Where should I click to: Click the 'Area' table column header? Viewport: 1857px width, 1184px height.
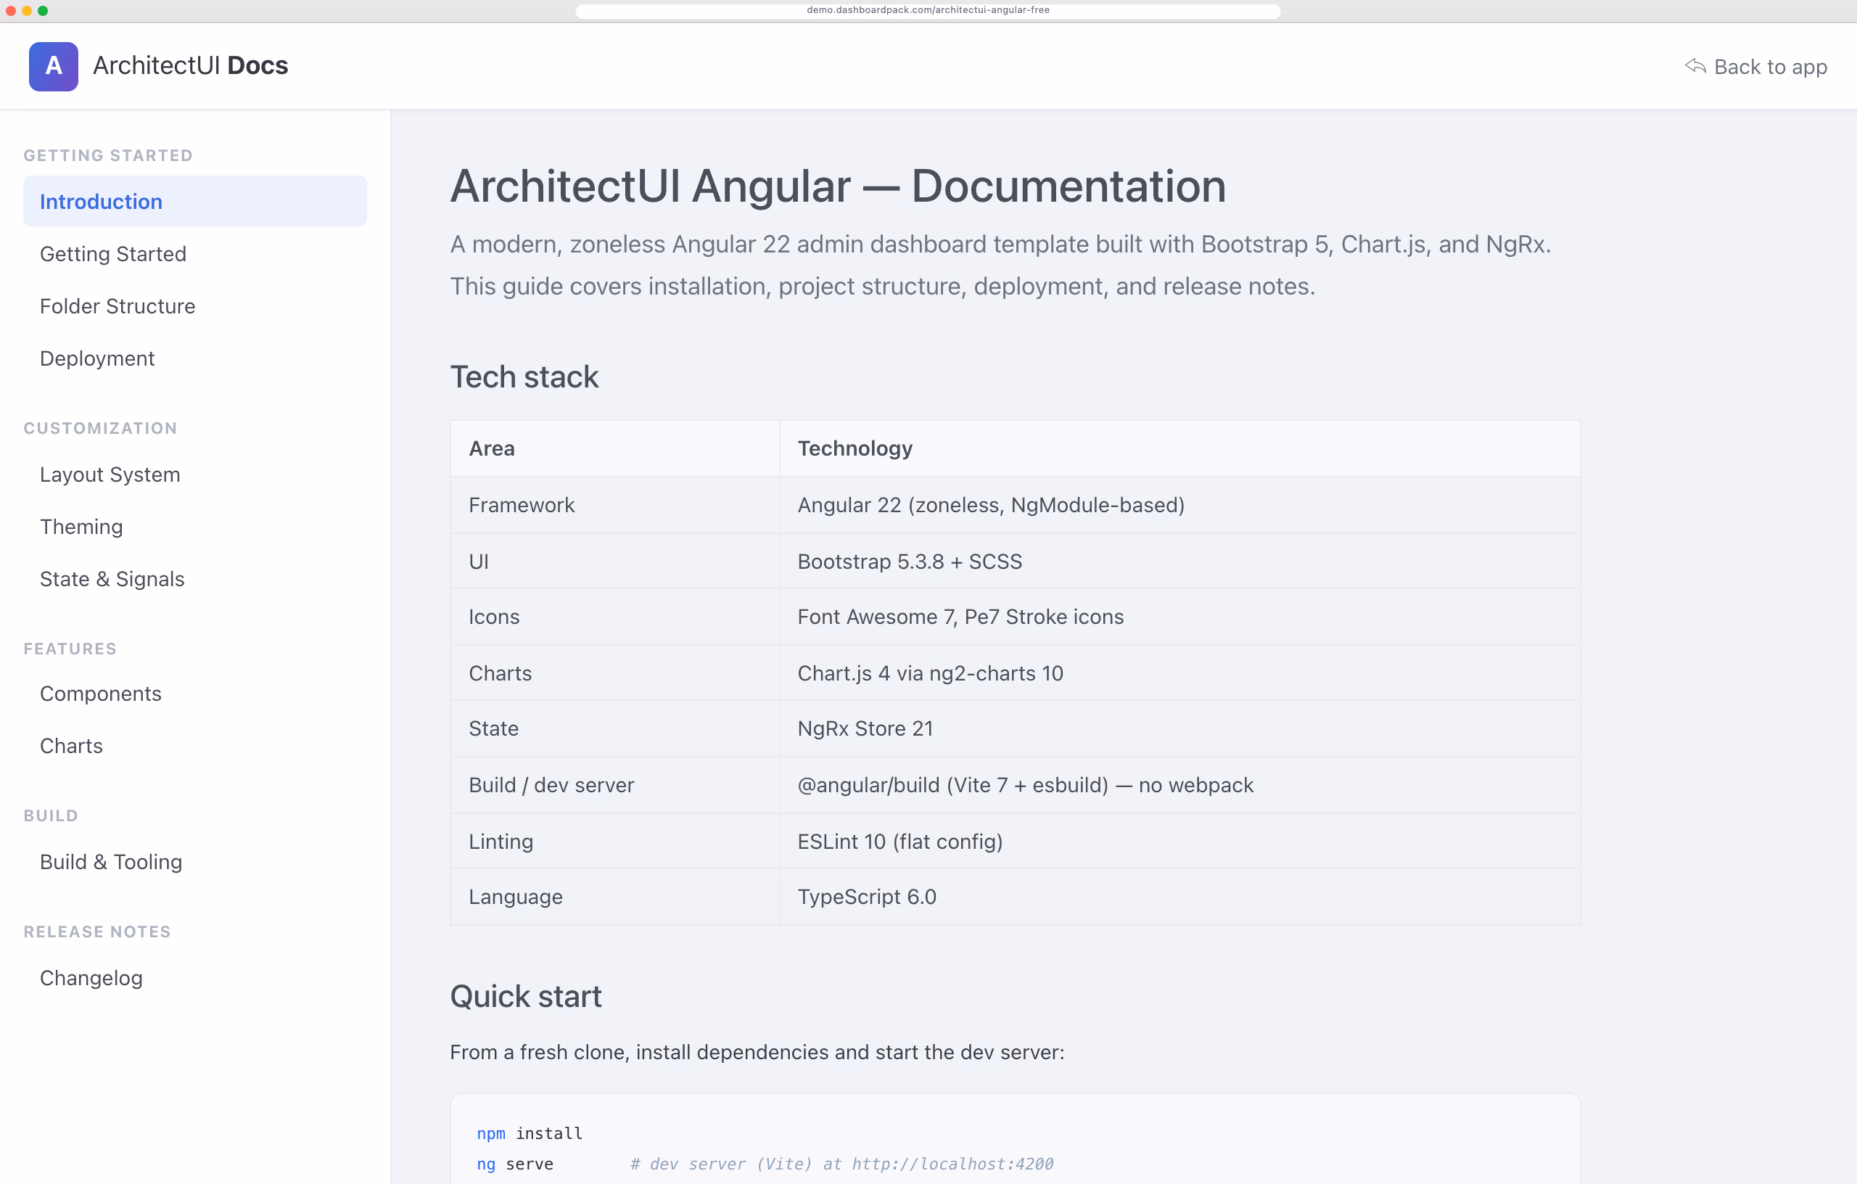pyautogui.click(x=614, y=448)
